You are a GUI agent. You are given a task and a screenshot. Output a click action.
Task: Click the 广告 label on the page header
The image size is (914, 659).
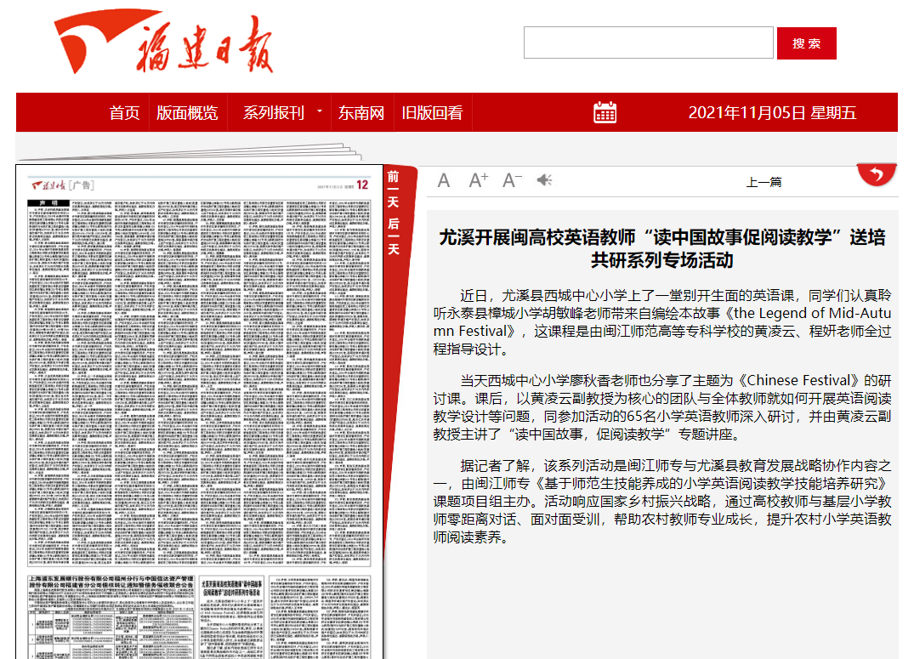pos(81,185)
